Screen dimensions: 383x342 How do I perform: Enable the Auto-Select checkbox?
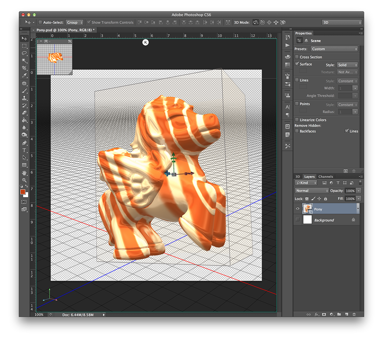point(40,22)
